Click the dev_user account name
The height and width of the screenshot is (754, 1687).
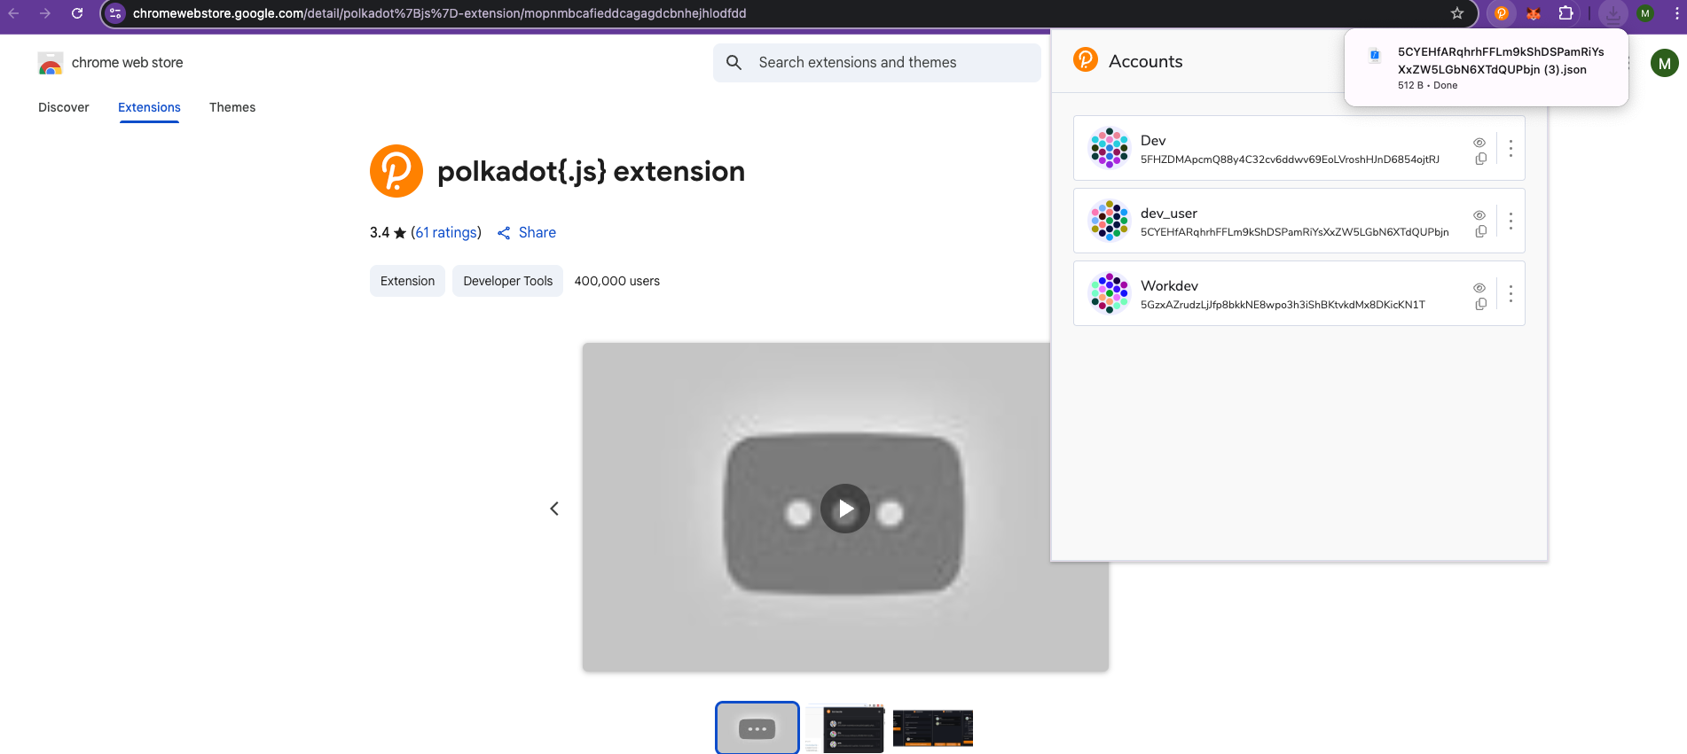click(1169, 214)
